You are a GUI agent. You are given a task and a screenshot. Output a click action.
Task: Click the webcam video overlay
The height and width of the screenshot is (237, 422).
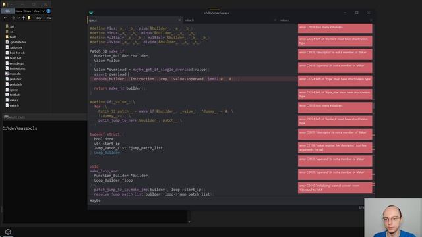[393, 218]
